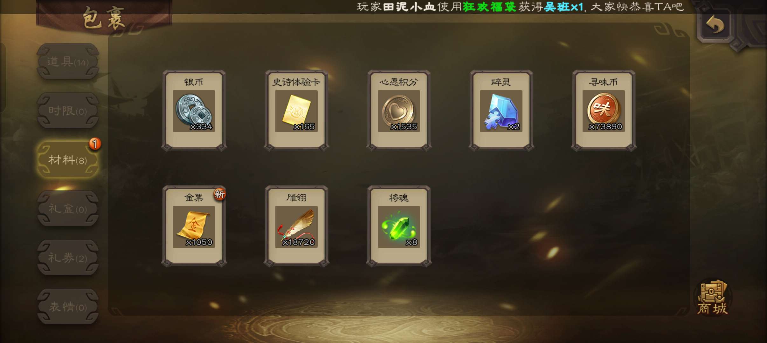Select the 寻味币 red coin icon

[x=604, y=111]
